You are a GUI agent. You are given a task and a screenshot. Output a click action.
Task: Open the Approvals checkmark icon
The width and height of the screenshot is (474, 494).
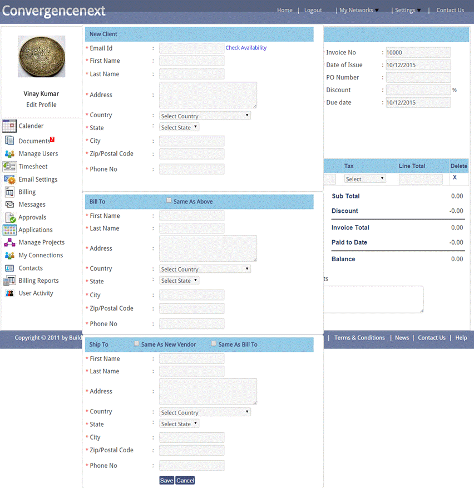(10, 217)
